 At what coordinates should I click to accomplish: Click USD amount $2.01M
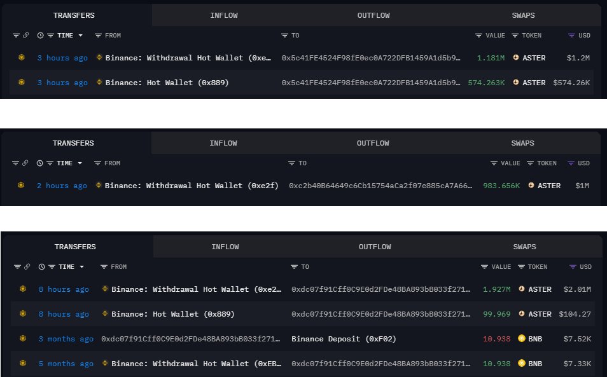577,289
